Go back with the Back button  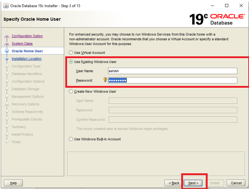pyautogui.click(x=174, y=183)
